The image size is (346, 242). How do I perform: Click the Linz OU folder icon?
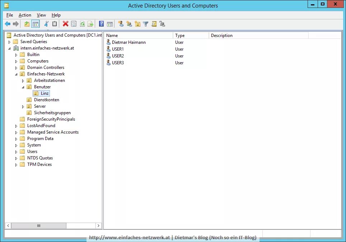pos(36,93)
